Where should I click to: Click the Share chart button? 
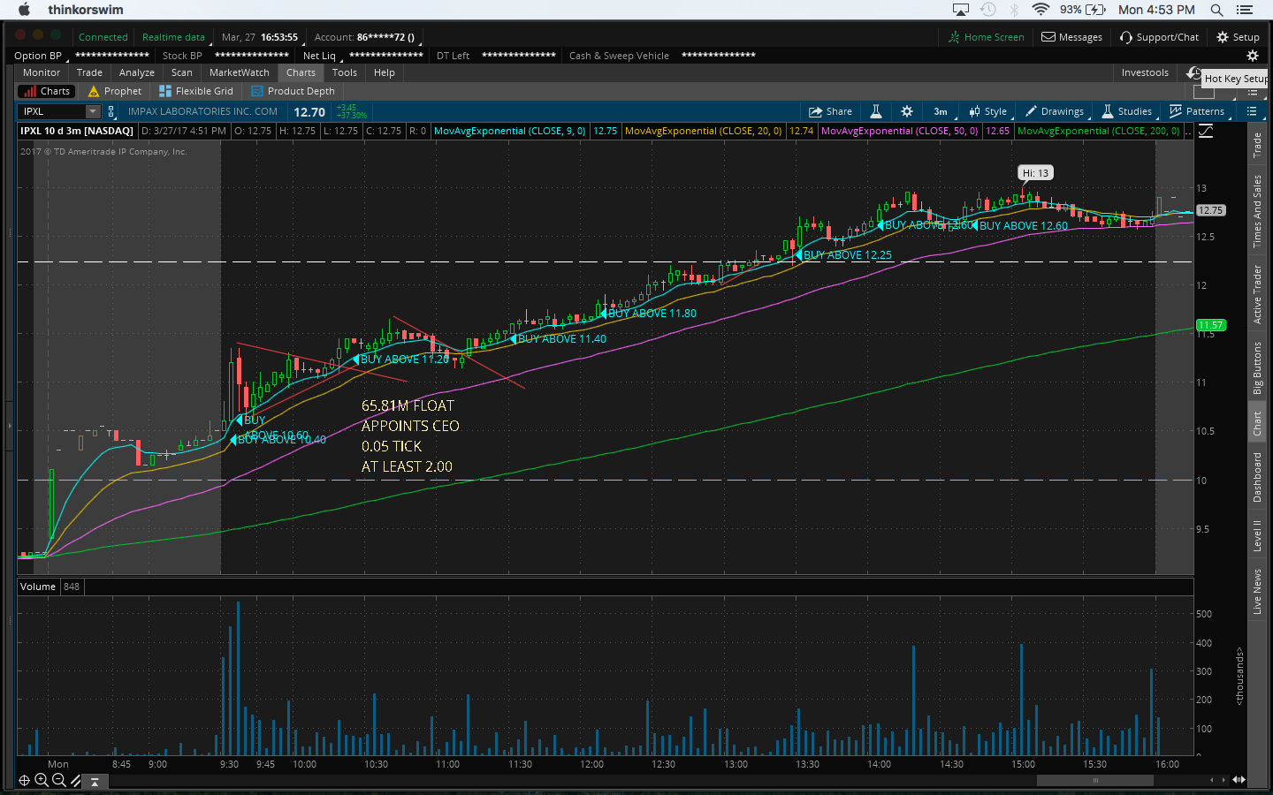[830, 111]
